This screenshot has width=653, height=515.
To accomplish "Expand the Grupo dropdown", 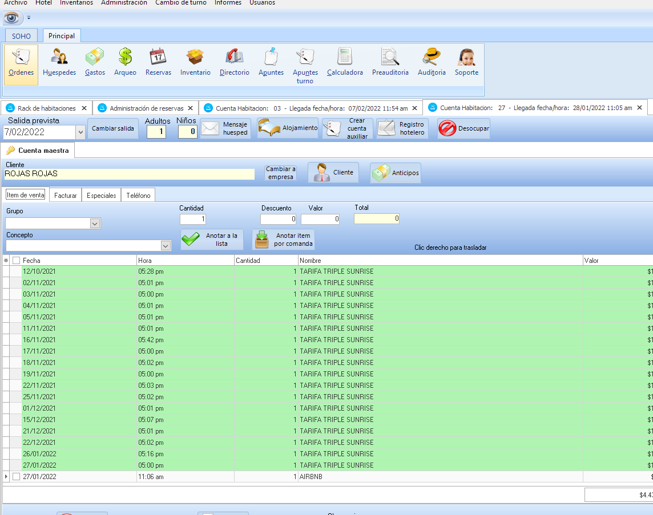I will 95,224.
